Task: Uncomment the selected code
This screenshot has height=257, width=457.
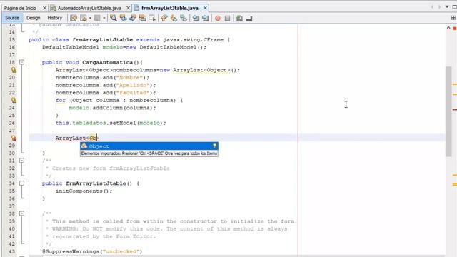Action: [x=249, y=18]
